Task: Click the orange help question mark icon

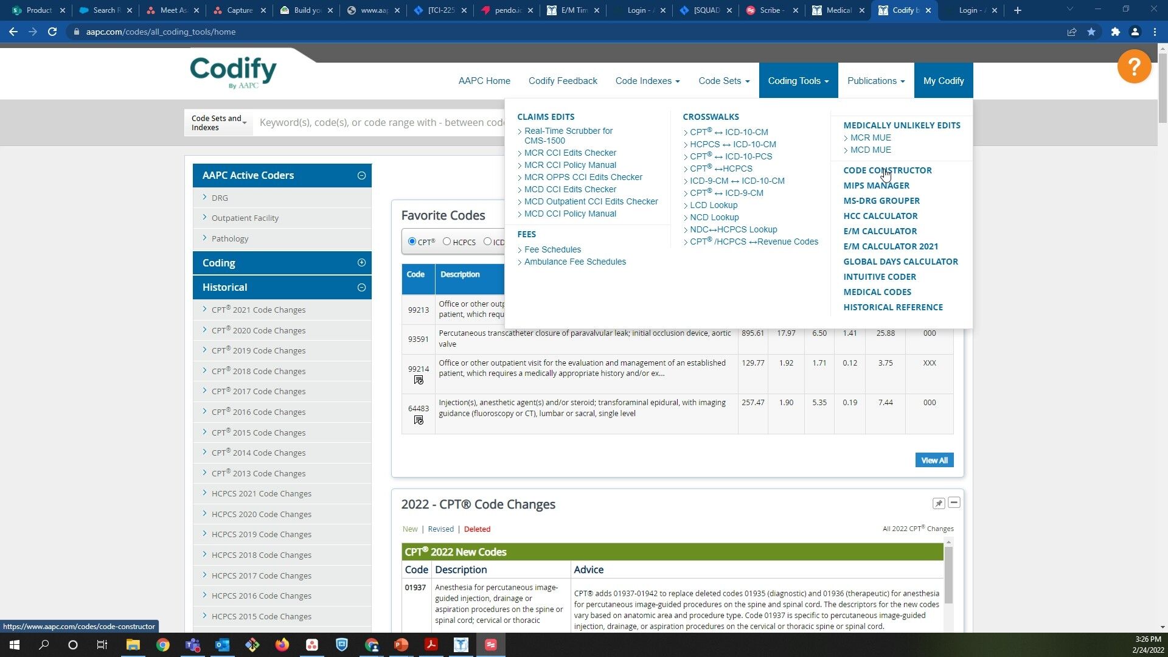Action: (1134, 66)
